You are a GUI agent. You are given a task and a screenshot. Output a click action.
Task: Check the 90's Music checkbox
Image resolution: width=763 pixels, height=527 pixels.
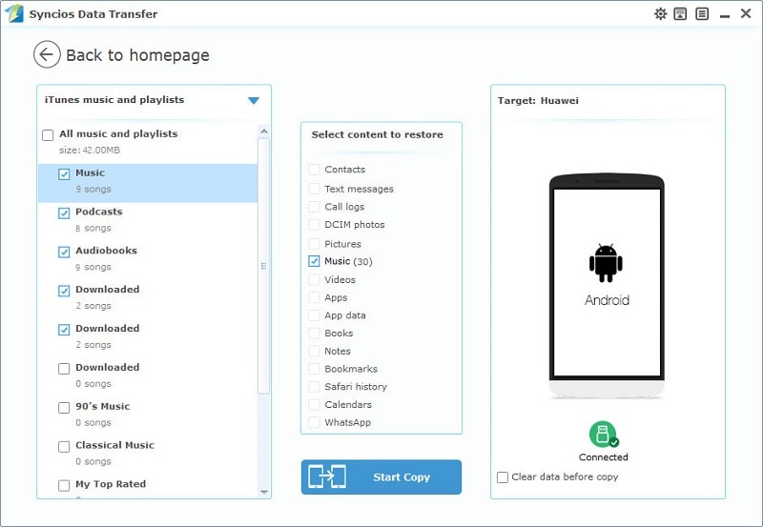(x=64, y=408)
